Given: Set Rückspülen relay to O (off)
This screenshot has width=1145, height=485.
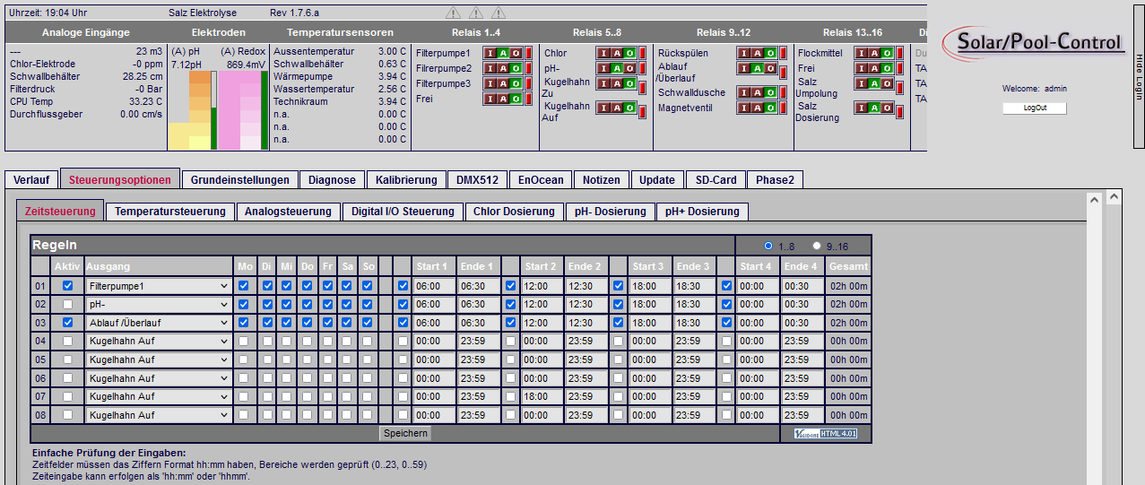Looking at the screenshot, I should click(768, 53).
